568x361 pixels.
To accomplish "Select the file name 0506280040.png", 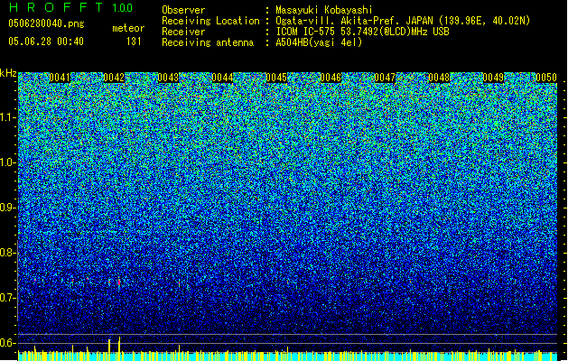I will (x=46, y=23).
